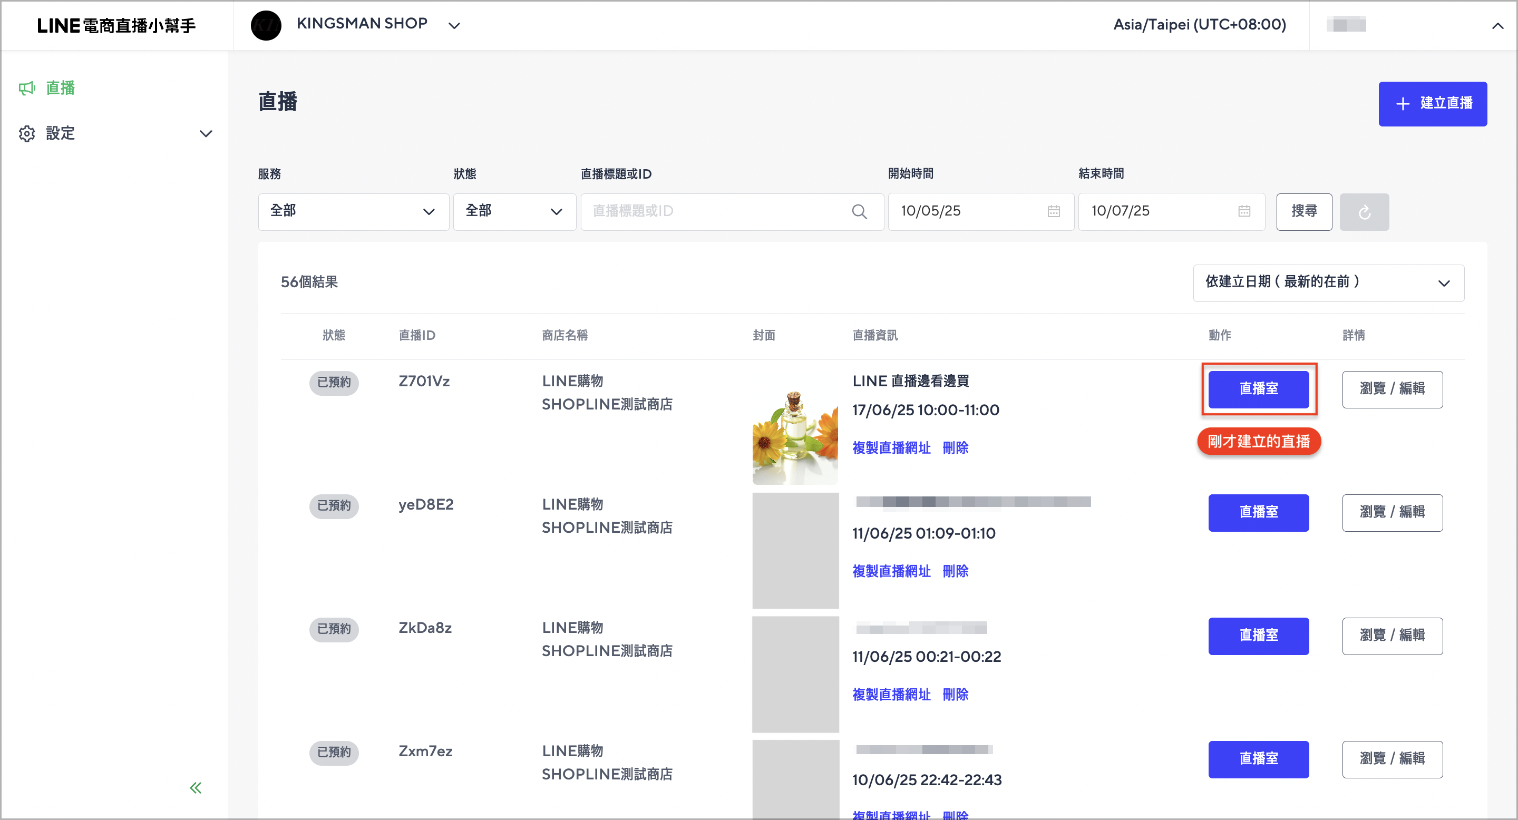Viewport: 1518px width, 820px height.
Task: Click the time 11/06/25 01:09-01:10
Action: [923, 534]
